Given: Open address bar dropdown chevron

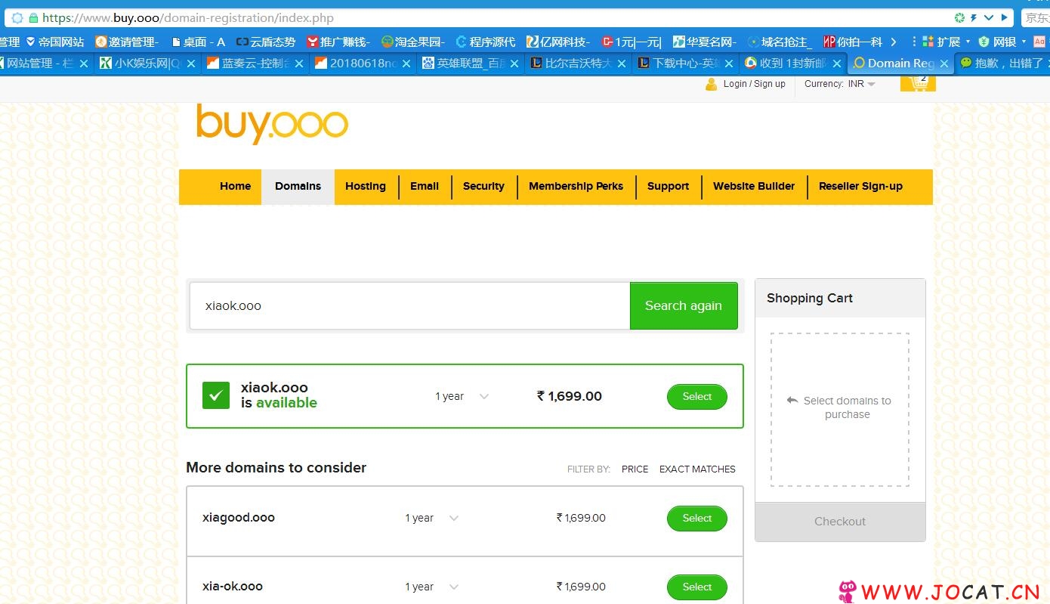Looking at the screenshot, I should [x=989, y=17].
